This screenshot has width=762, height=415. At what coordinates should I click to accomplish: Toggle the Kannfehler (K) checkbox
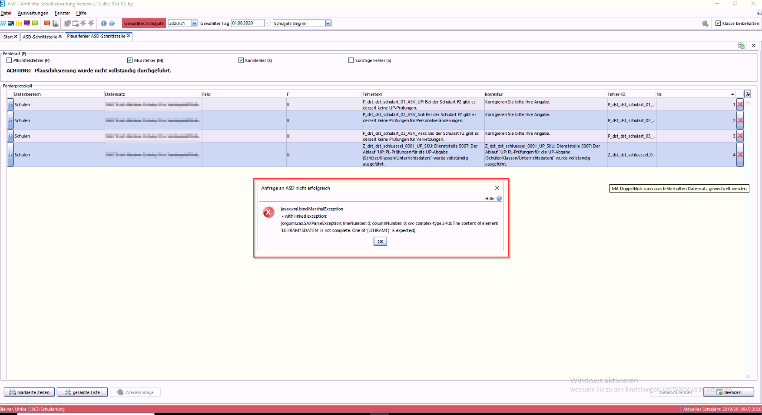241,60
